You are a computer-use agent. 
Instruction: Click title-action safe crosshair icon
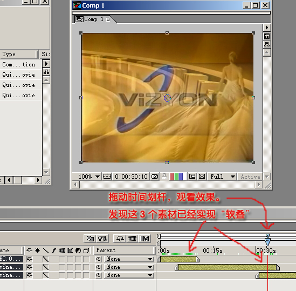click(107, 177)
